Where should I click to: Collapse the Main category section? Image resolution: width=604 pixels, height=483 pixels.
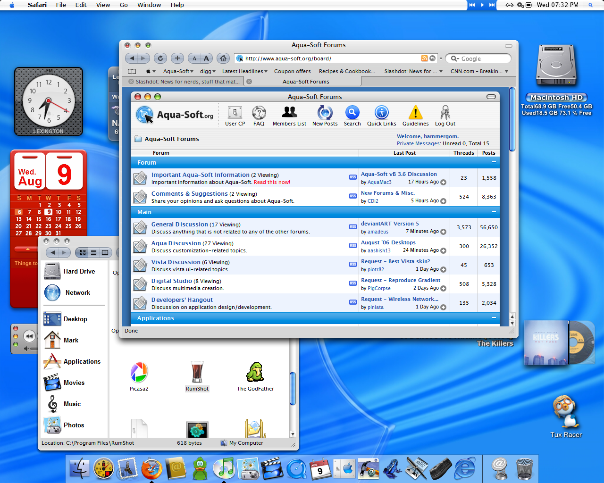pos(494,212)
